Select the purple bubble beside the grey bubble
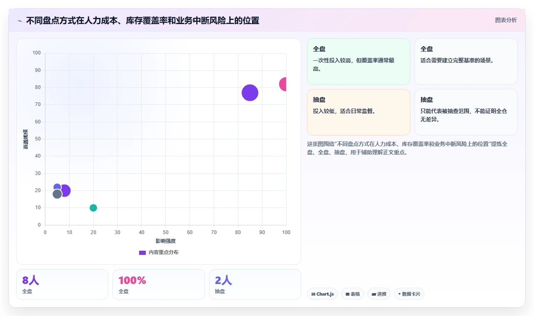Screen dimensions: 534x316 (65, 191)
